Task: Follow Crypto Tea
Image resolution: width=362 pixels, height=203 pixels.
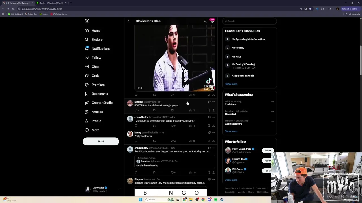Action: pyautogui.click(x=268, y=161)
